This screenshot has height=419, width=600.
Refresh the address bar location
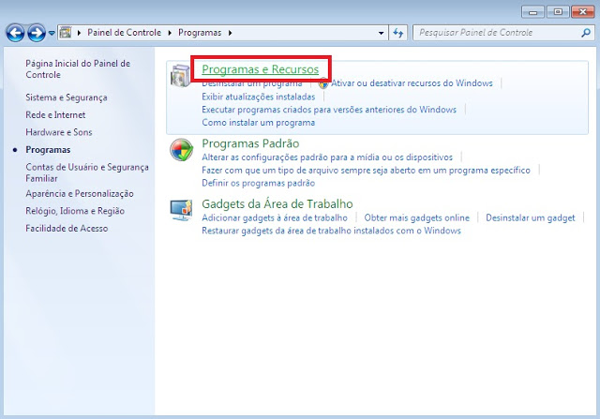tap(397, 33)
